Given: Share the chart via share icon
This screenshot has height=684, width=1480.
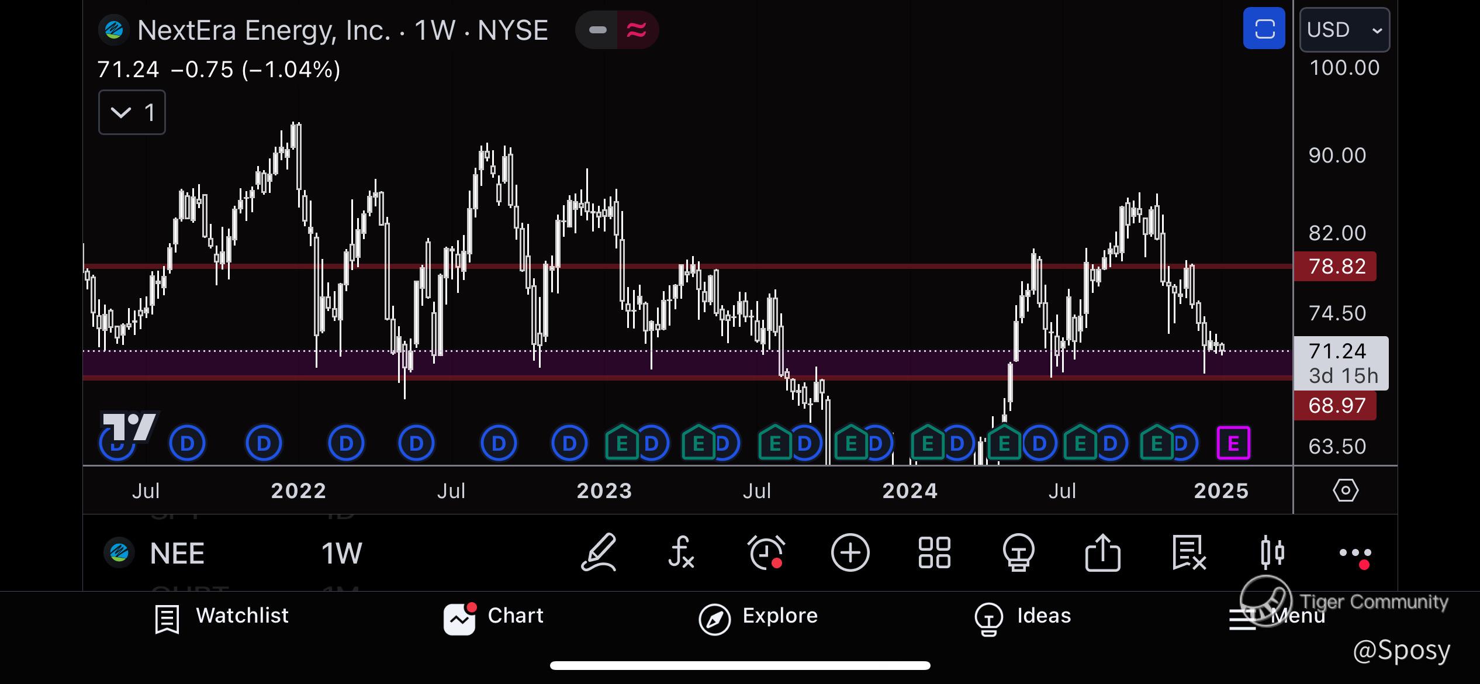Looking at the screenshot, I should click(1102, 552).
